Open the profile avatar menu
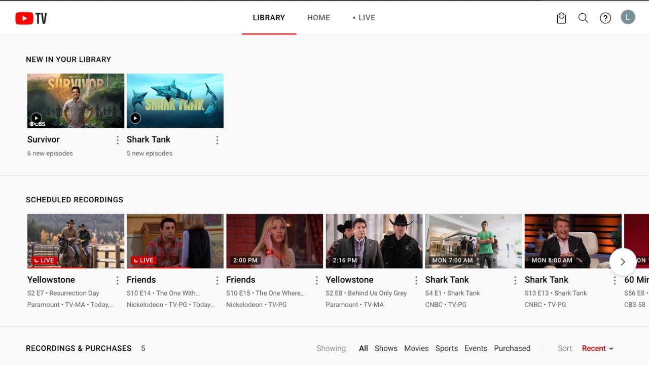 pos(628,17)
